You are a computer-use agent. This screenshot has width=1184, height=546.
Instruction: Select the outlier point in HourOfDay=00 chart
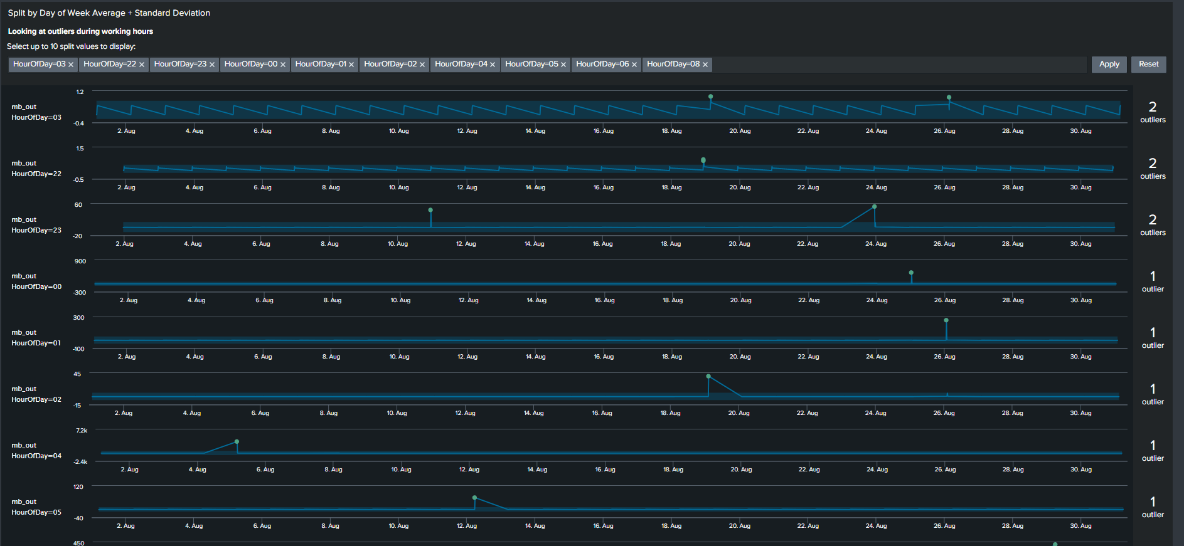pos(911,273)
